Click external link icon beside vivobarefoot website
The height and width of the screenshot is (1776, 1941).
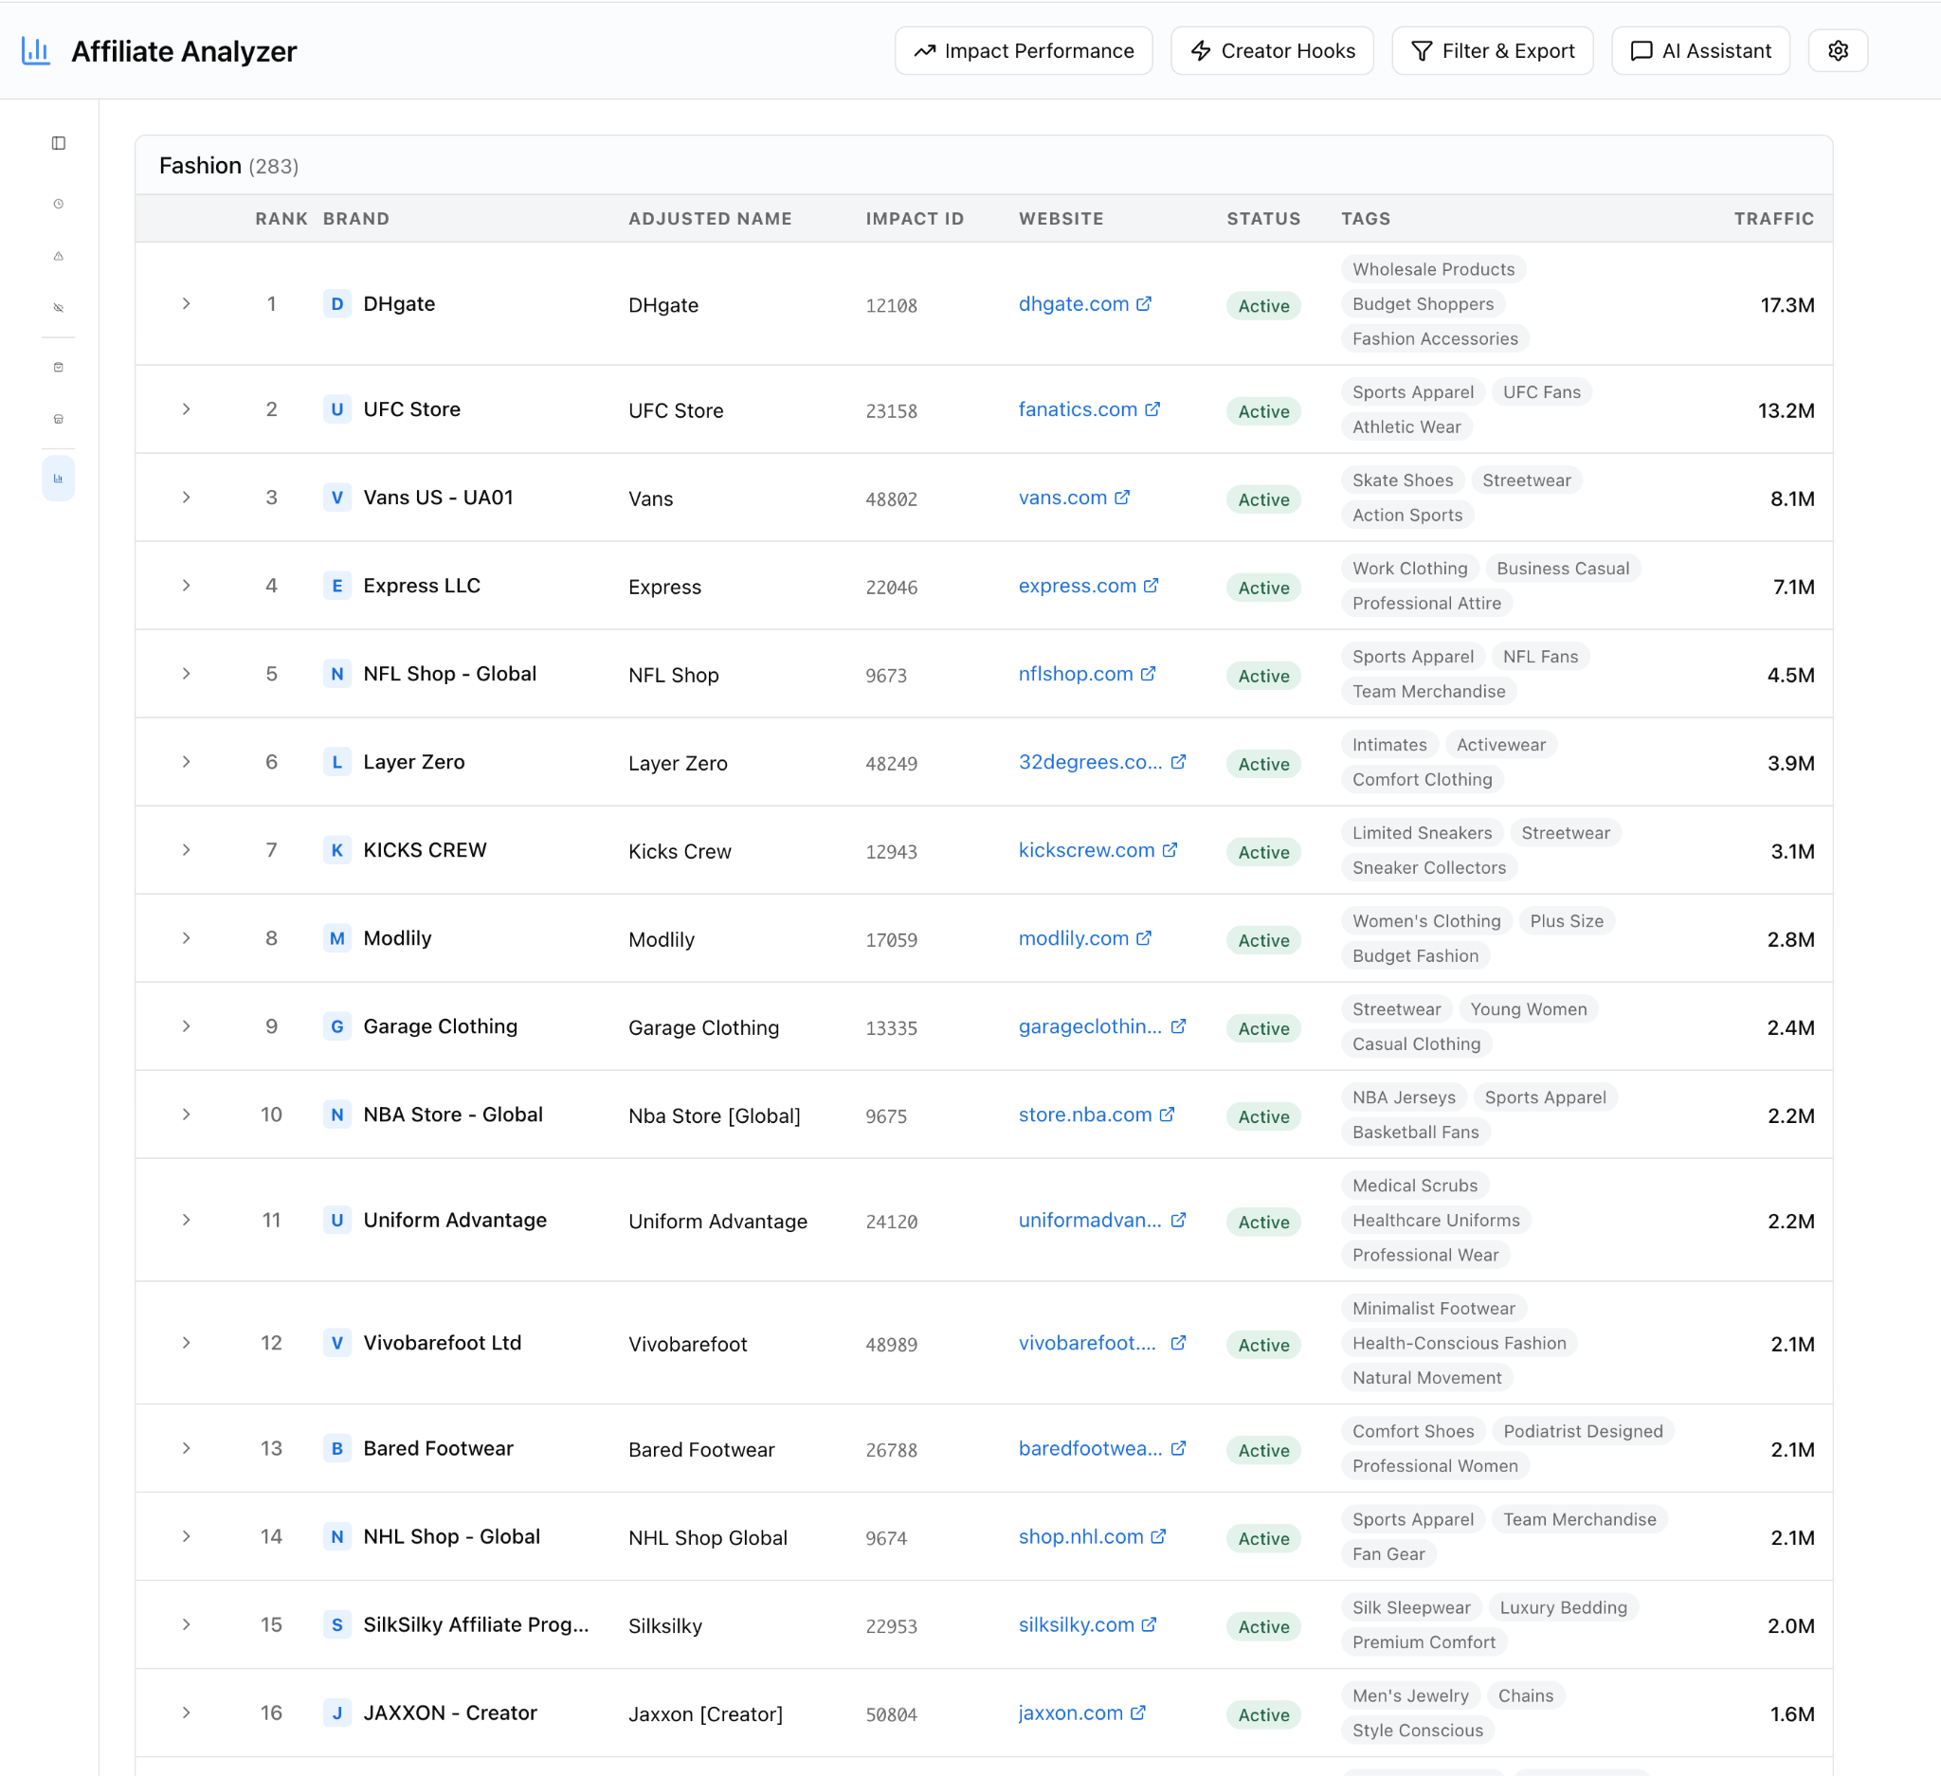(x=1178, y=1344)
